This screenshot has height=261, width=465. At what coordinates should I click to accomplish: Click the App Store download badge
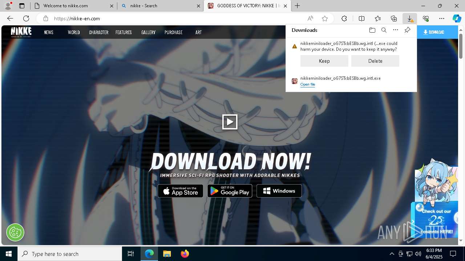181,191
